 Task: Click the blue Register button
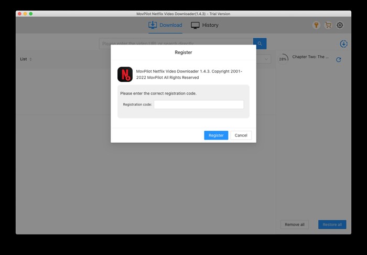coord(216,135)
